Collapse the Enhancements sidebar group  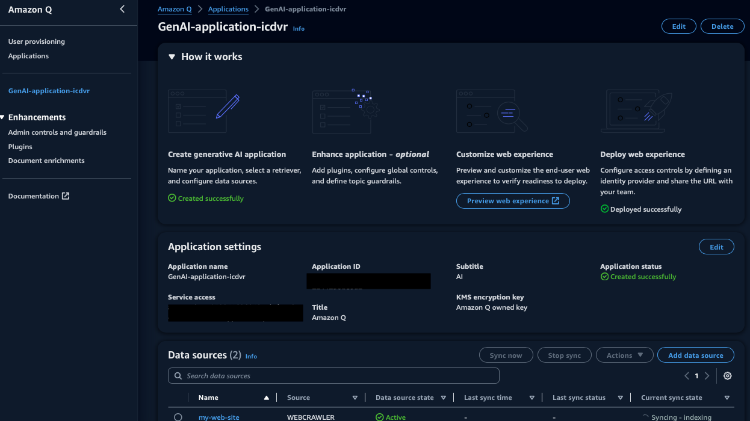pyautogui.click(x=2, y=117)
